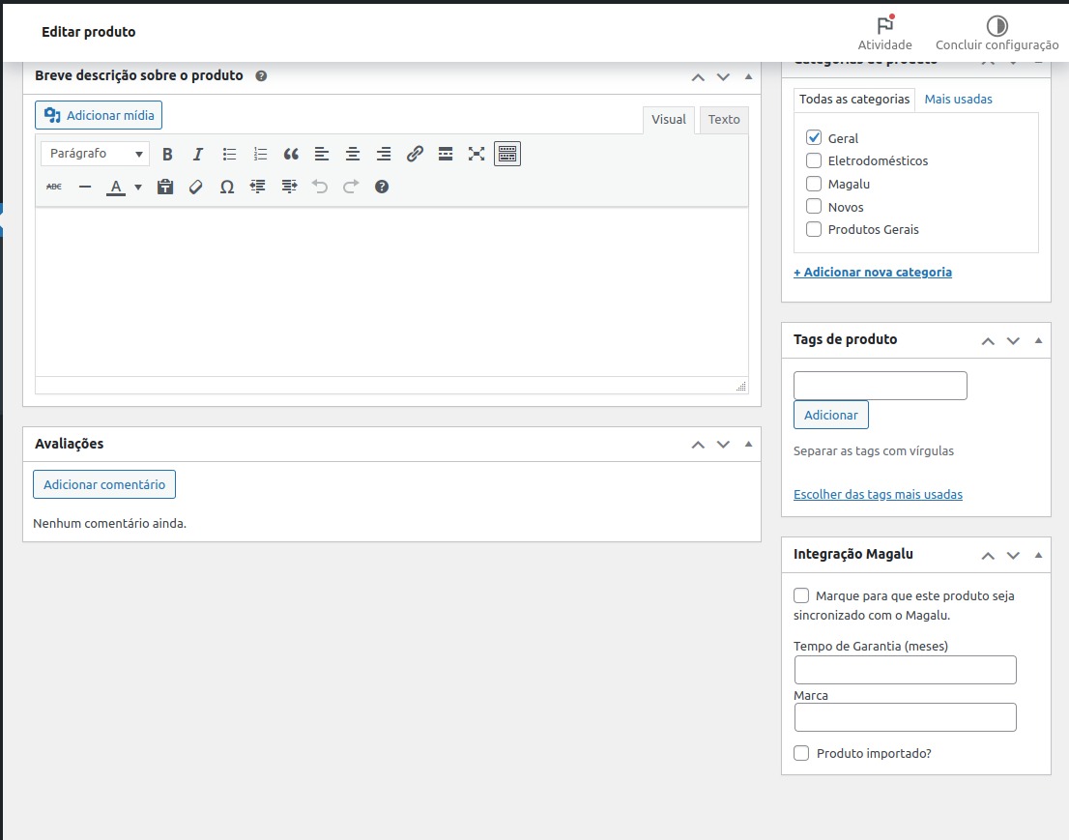1069x840 pixels.
Task: Focus the product tags input field
Action: [881, 386]
